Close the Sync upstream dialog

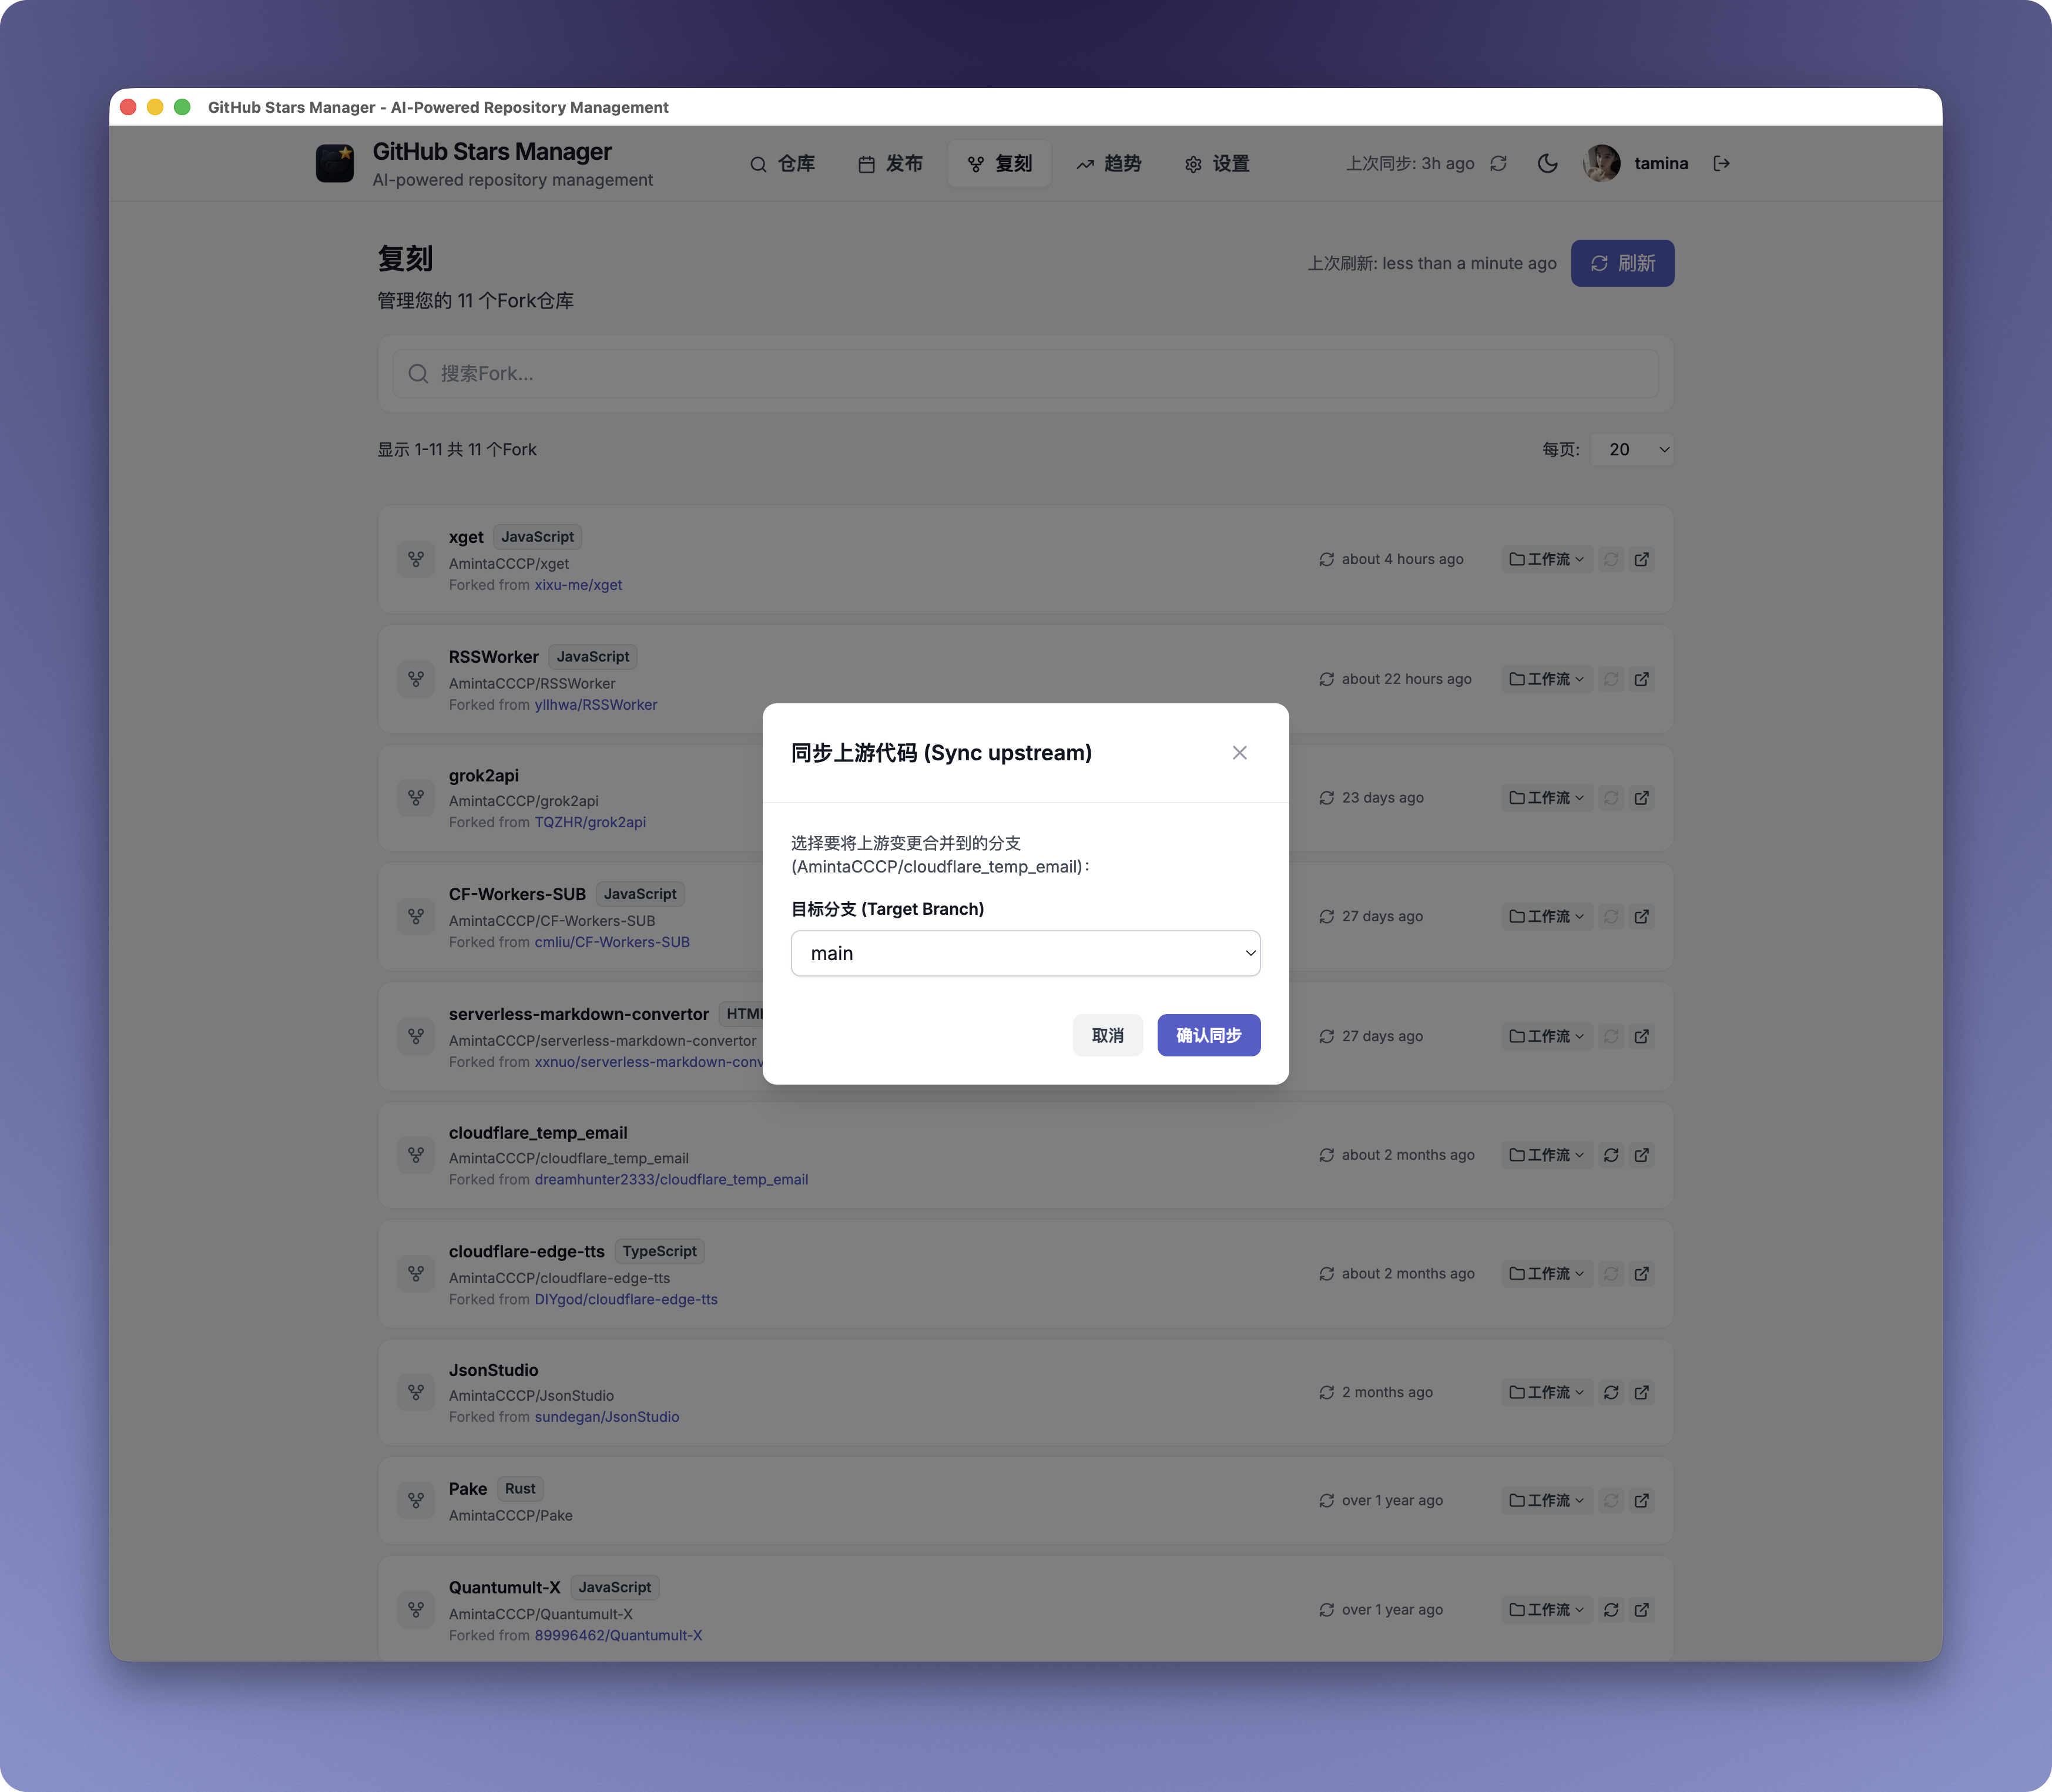1239,753
